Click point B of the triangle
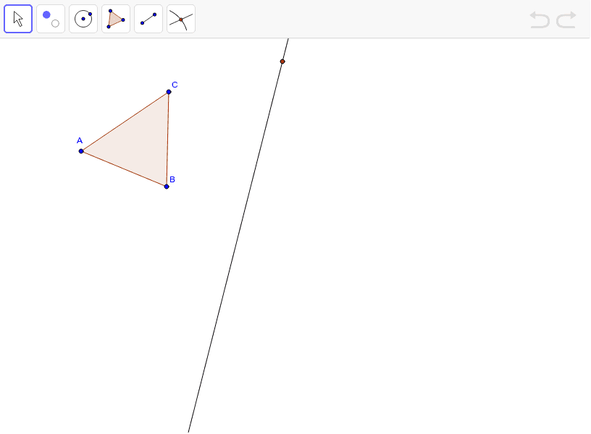This screenshot has height=434, width=591. coord(167,187)
